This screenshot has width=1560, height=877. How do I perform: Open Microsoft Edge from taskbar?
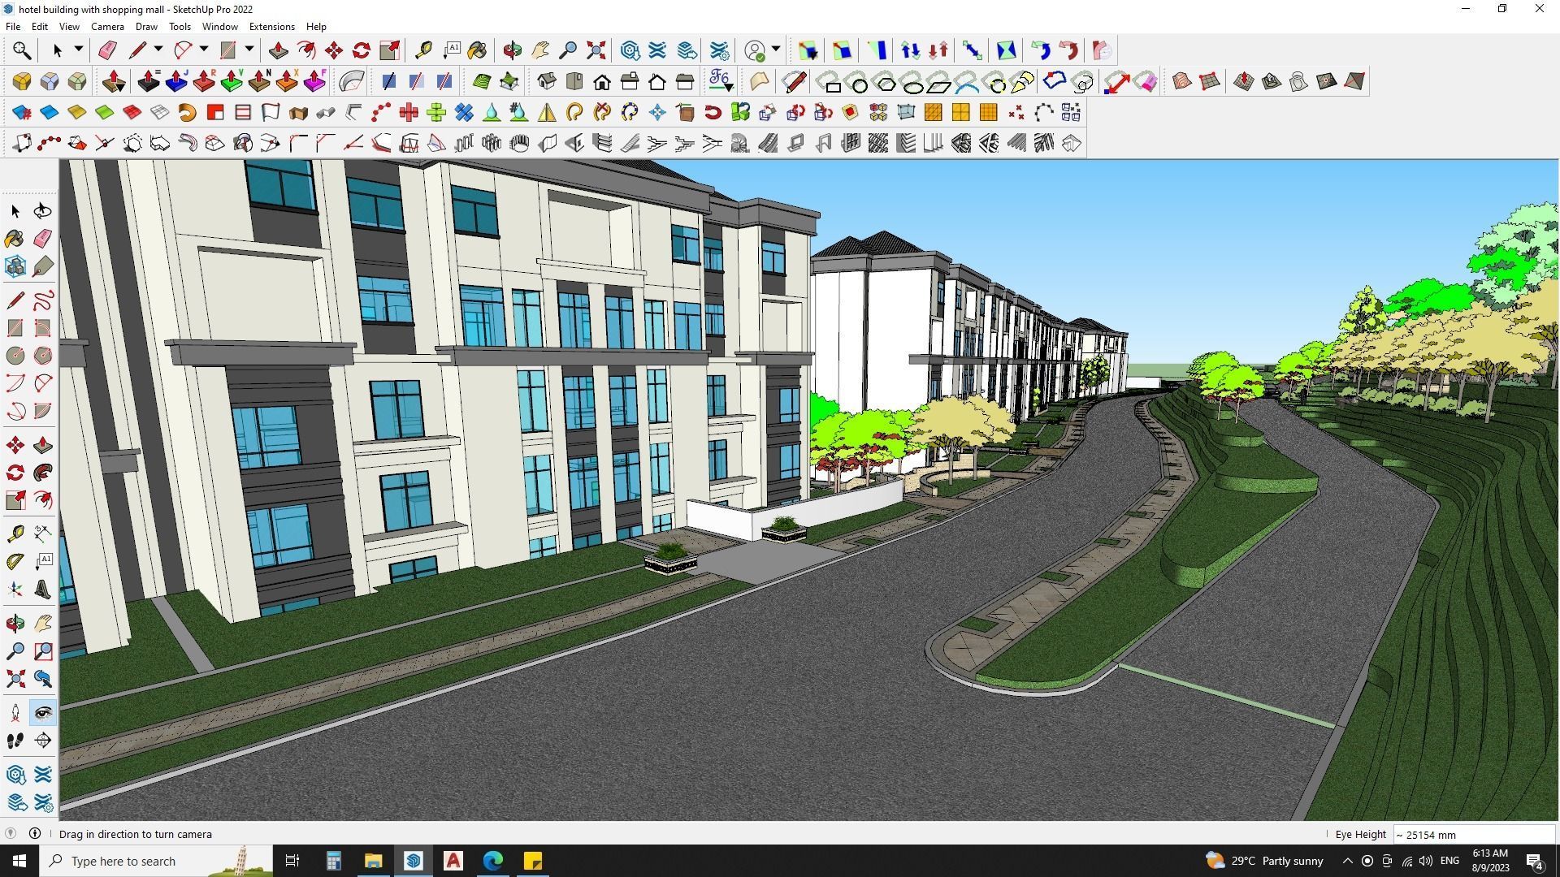coord(493,861)
